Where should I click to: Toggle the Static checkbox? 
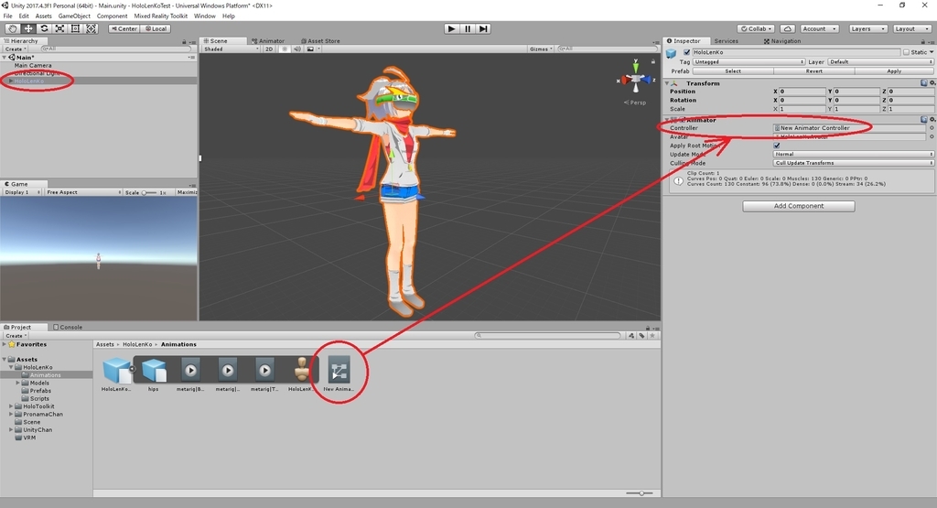907,52
